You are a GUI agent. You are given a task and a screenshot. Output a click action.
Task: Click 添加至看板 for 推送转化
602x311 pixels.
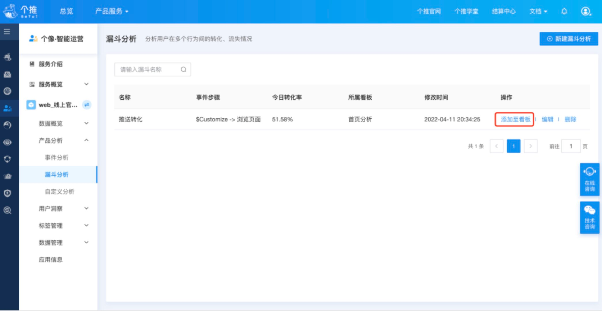(x=515, y=119)
